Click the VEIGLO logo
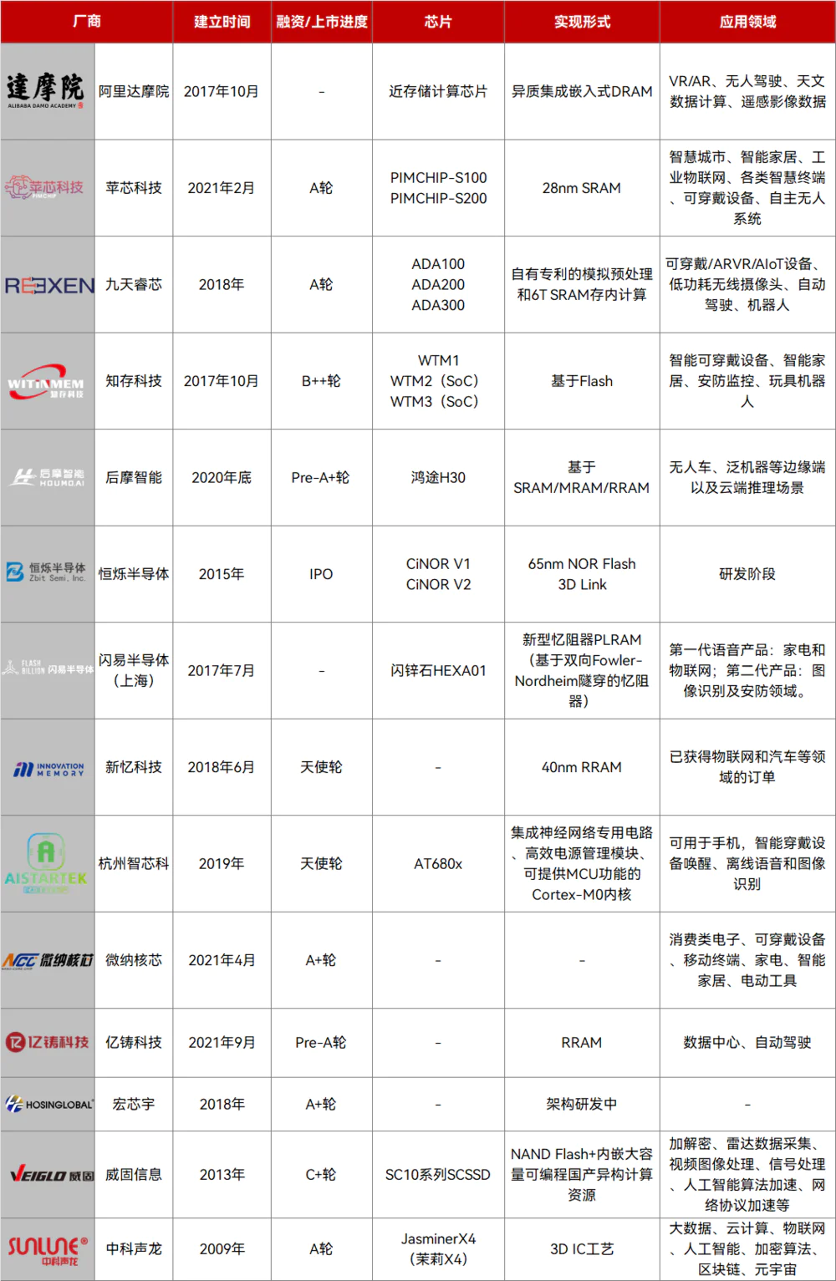Viewport: 836px width, 1281px height. (50, 1176)
